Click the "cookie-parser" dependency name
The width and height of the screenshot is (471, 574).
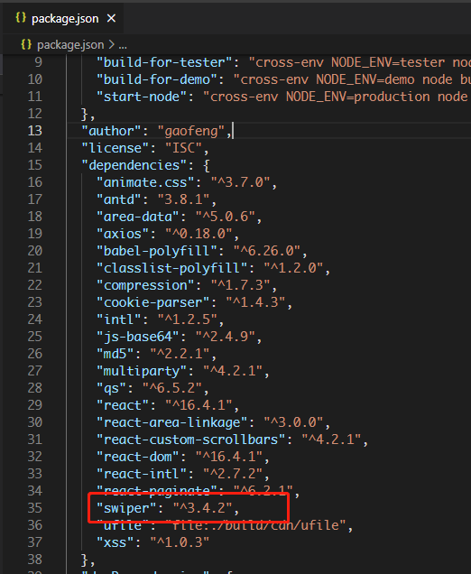point(153,302)
